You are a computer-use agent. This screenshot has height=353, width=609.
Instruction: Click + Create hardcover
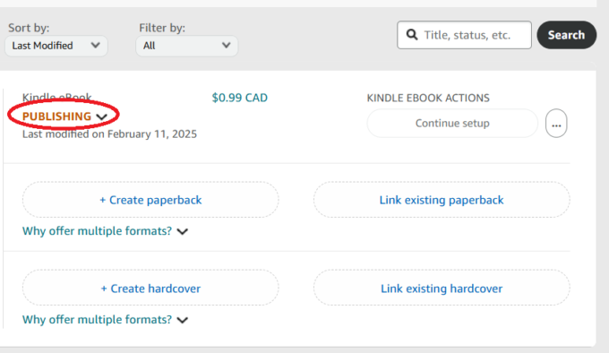pos(150,288)
